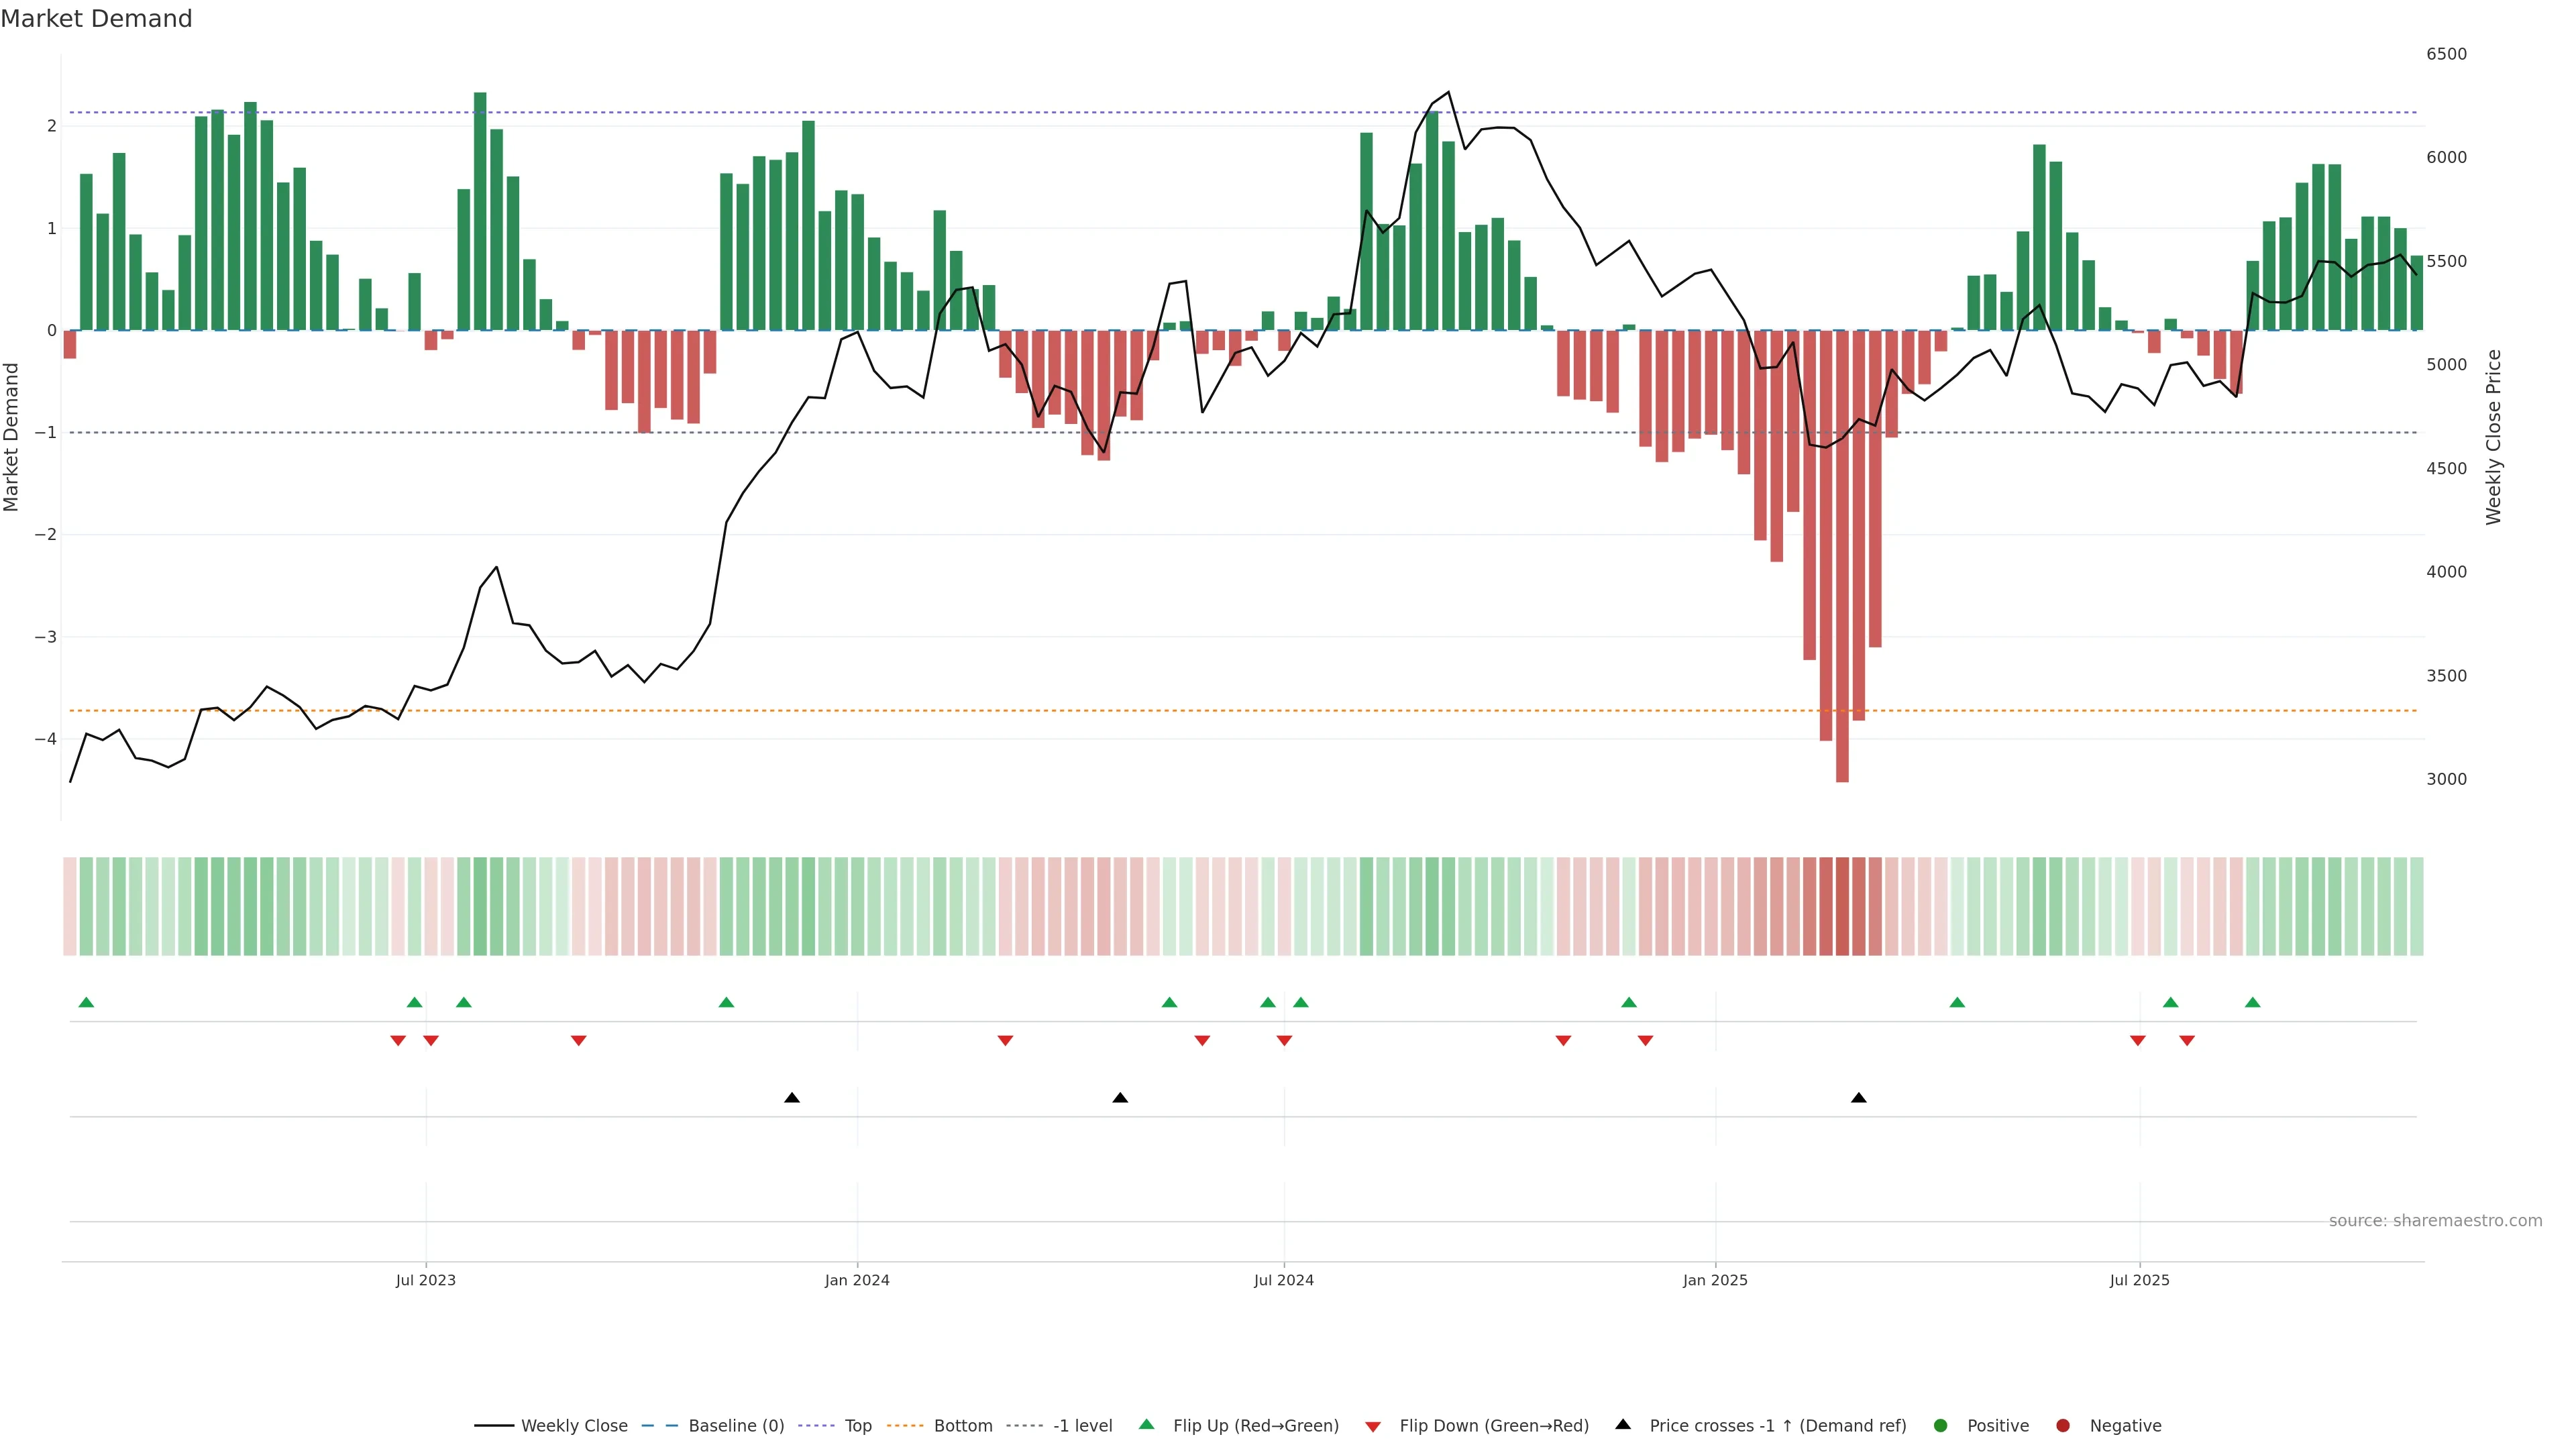
Task: Click the Jul 2023 x-axis label
Action: click(425, 1280)
